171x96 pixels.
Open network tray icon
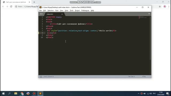(x=148, y=94)
